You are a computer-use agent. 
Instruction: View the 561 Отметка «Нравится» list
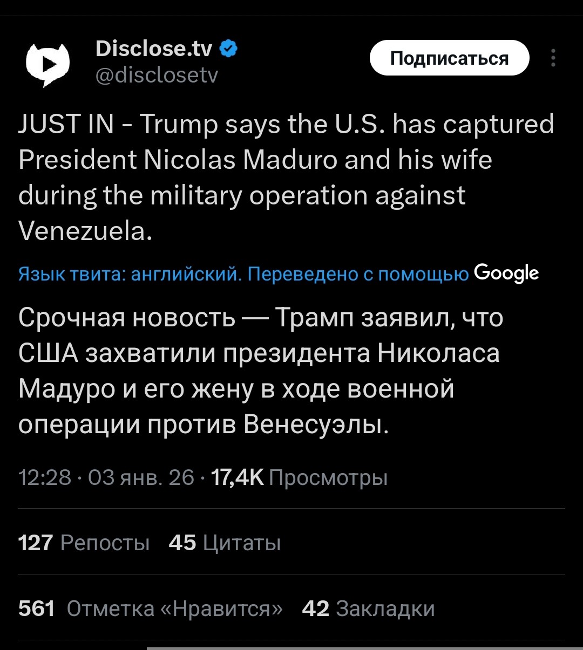pos(150,608)
